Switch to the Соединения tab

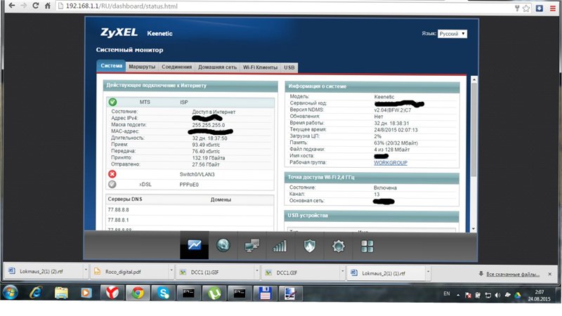pos(177,67)
